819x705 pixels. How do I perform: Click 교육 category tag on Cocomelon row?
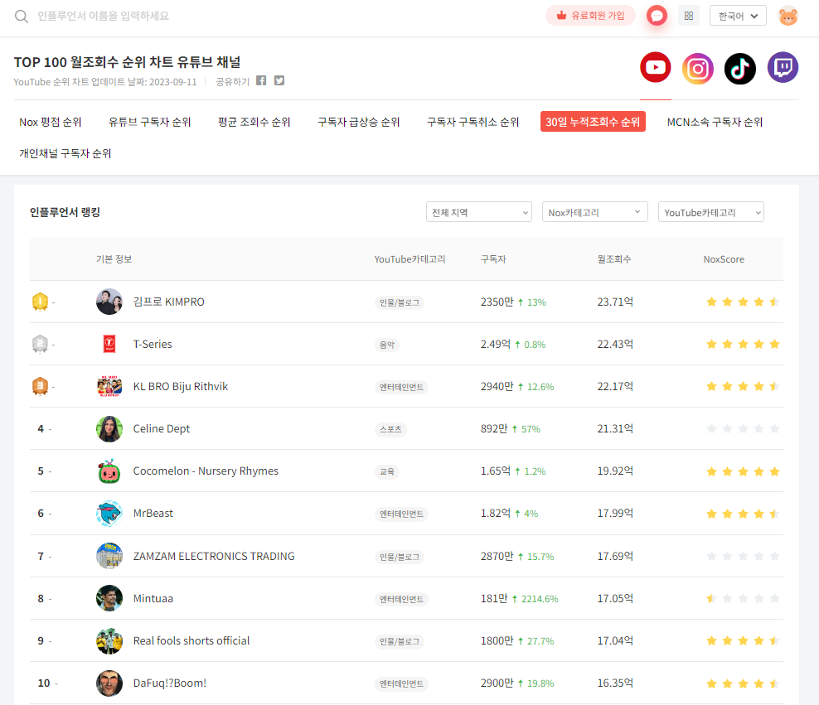(x=387, y=471)
